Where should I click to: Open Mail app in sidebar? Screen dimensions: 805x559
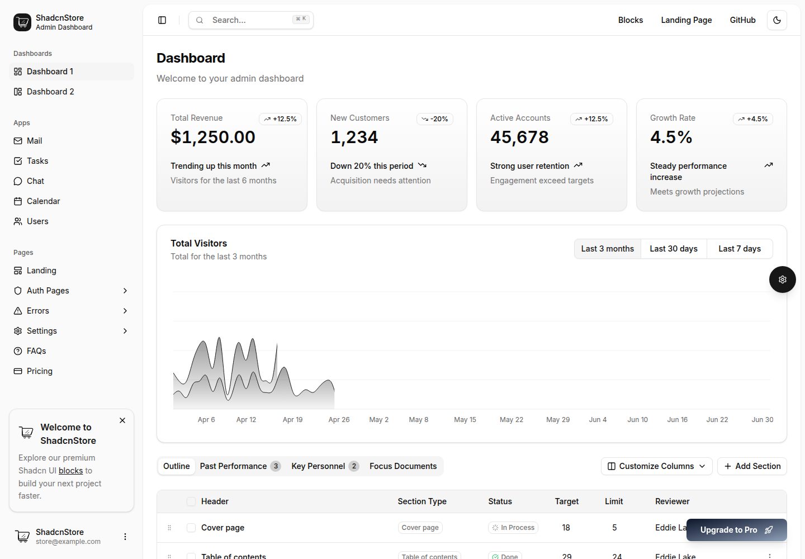pos(72,141)
